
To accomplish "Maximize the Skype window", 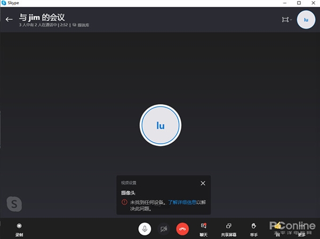I will pyautogui.click(x=299, y=3).
